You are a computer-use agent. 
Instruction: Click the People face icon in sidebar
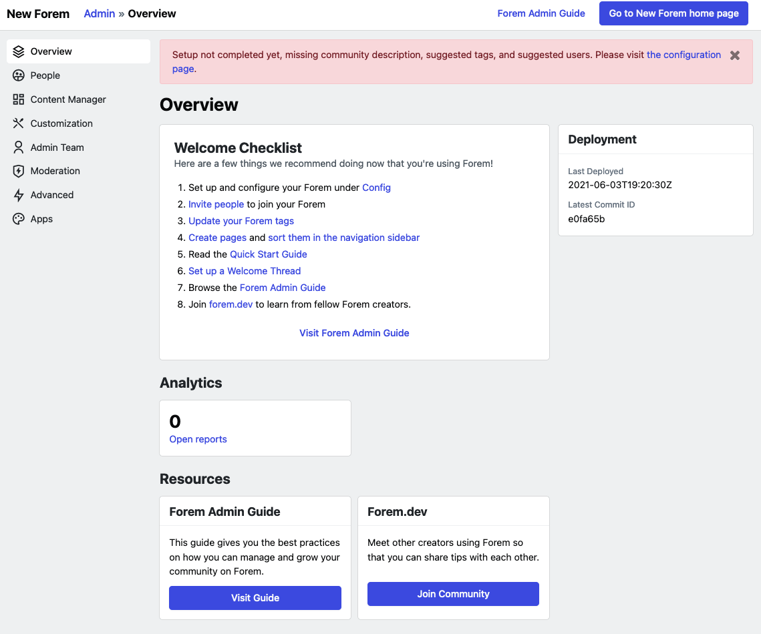click(x=19, y=75)
